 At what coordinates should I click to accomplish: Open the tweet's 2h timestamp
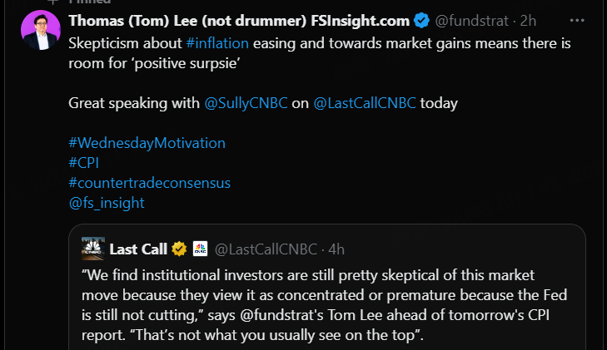pos(529,20)
